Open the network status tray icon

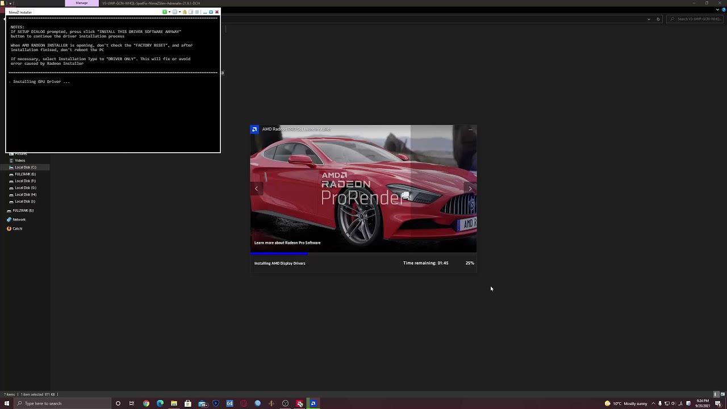click(667, 403)
